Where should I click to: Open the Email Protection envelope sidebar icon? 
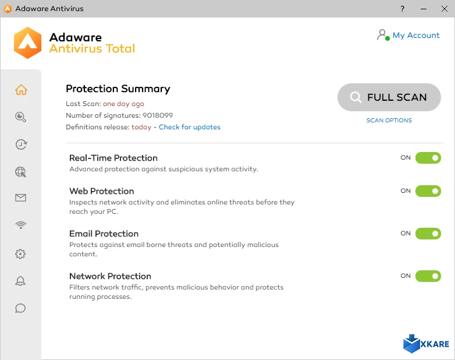[20, 198]
